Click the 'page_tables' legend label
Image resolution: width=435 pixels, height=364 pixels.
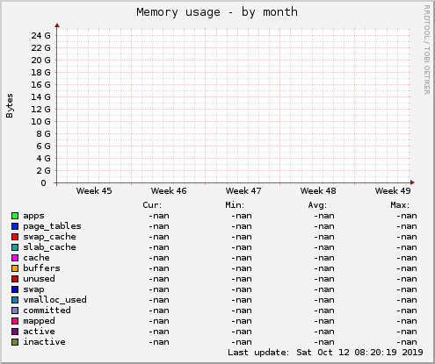pyautogui.click(x=52, y=226)
